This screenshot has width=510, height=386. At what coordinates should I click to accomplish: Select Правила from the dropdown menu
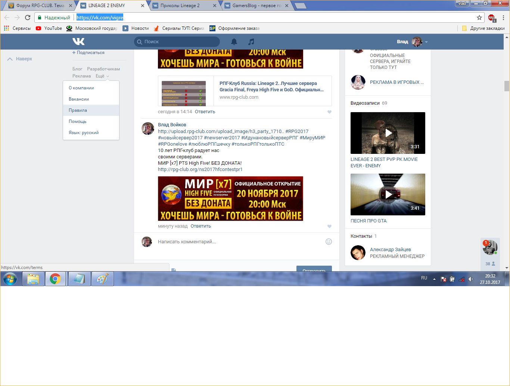pos(78,110)
